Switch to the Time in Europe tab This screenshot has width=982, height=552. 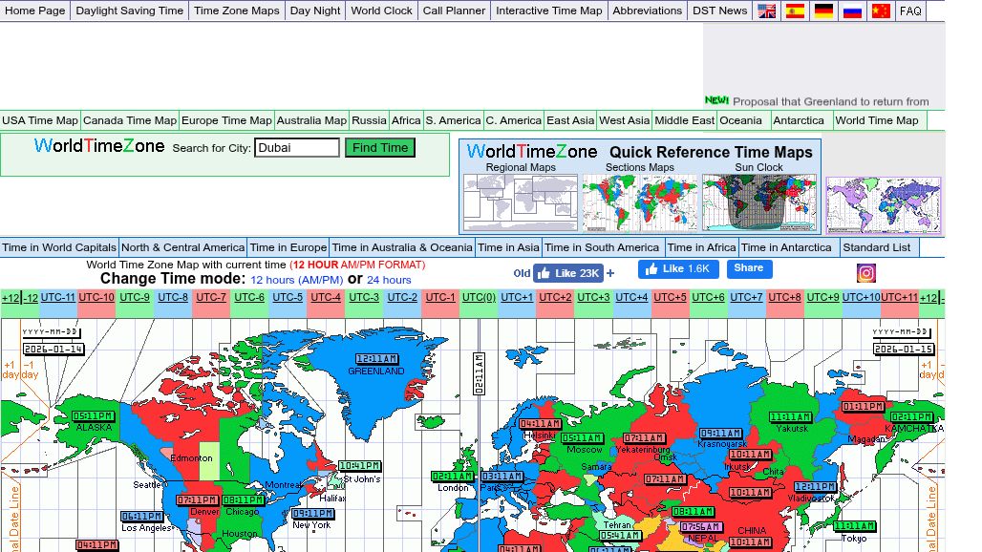pyautogui.click(x=288, y=247)
